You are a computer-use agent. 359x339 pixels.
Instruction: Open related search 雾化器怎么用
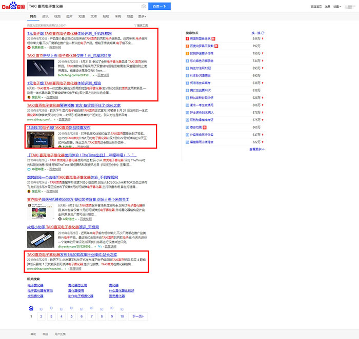[x=77, y=285]
